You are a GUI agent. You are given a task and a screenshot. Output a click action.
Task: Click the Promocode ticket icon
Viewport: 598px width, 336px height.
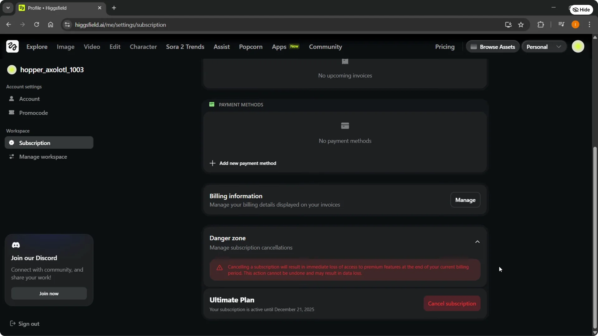pyautogui.click(x=12, y=113)
